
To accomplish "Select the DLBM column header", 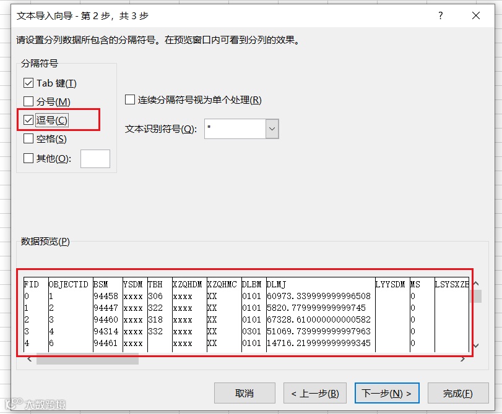I will (252, 284).
